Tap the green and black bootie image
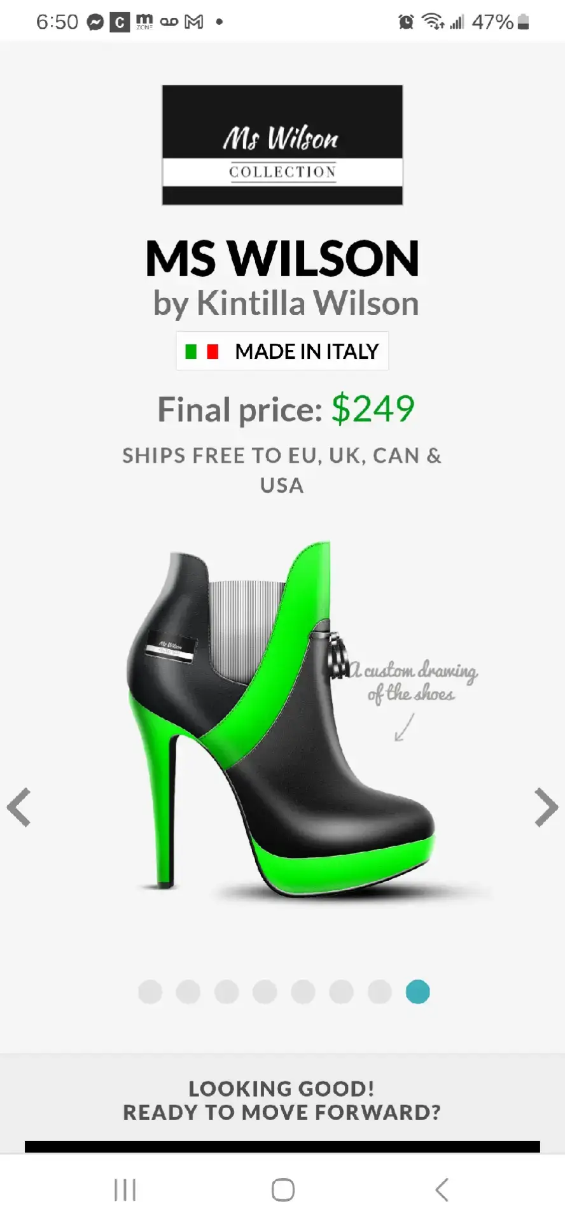Viewport: 565px width, 1222px height. pyautogui.click(x=283, y=719)
